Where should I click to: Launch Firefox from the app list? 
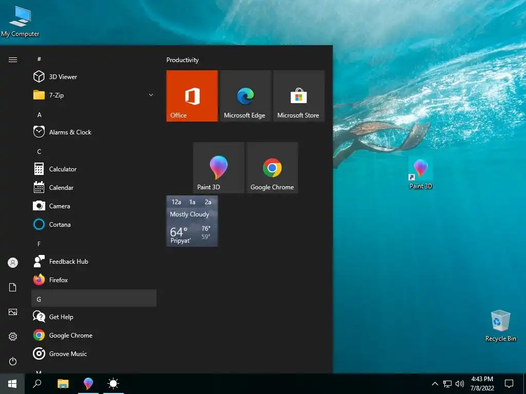pyautogui.click(x=94, y=280)
